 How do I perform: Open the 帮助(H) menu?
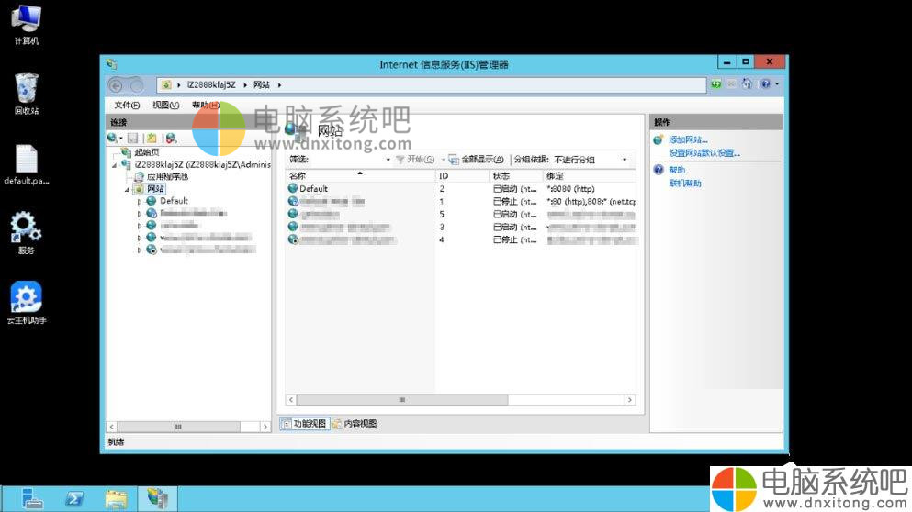[205, 106]
